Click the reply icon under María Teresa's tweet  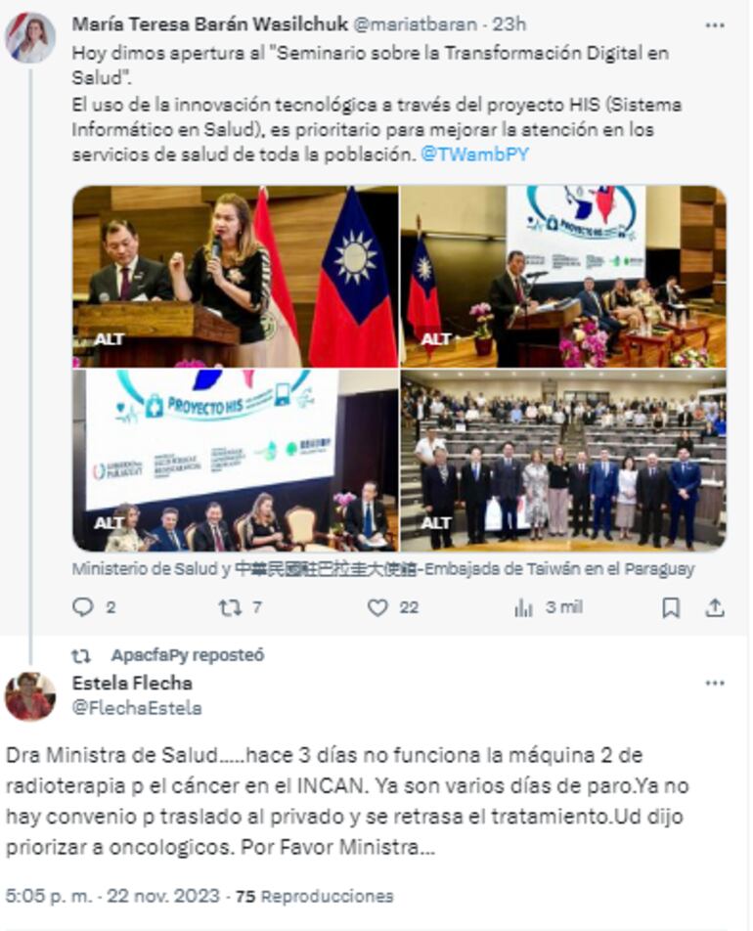click(82, 606)
